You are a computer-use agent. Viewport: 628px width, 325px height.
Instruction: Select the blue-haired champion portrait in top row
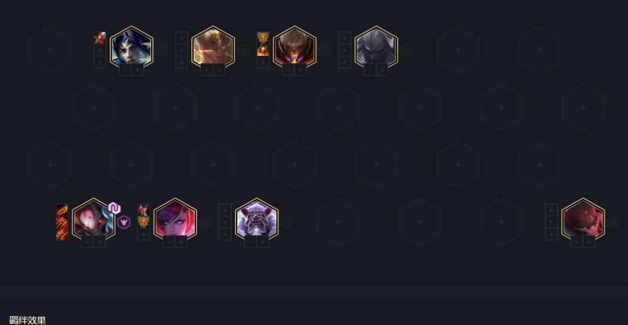point(131,46)
